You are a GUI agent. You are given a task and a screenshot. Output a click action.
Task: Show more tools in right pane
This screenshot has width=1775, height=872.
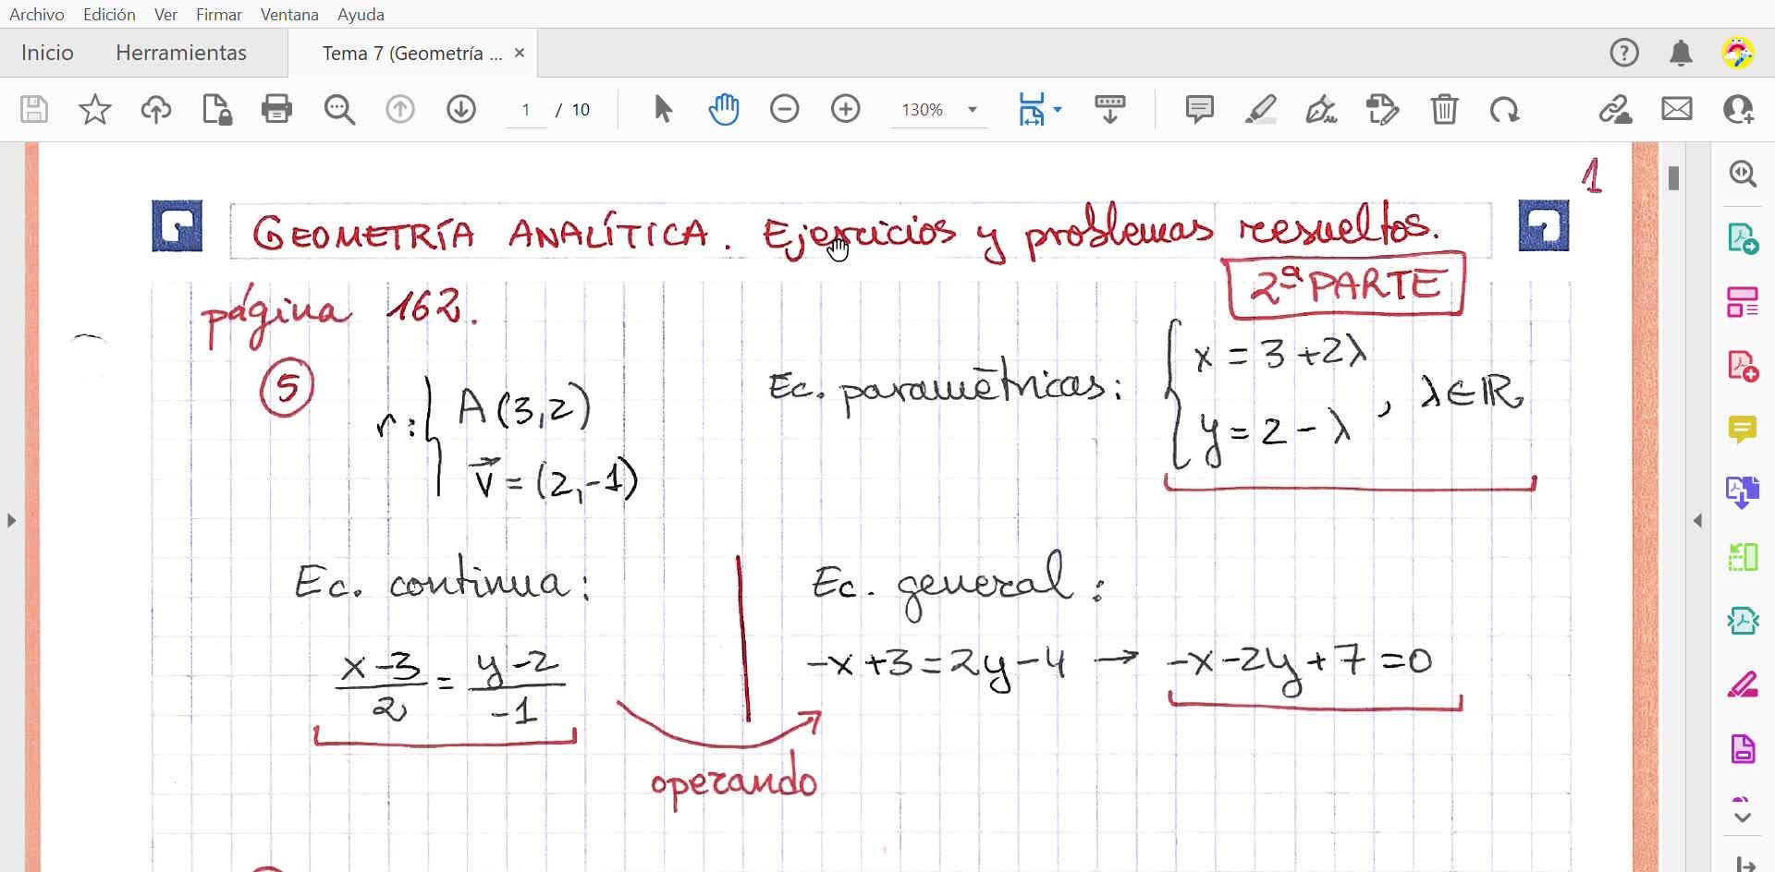pyautogui.click(x=1743, y=817)
